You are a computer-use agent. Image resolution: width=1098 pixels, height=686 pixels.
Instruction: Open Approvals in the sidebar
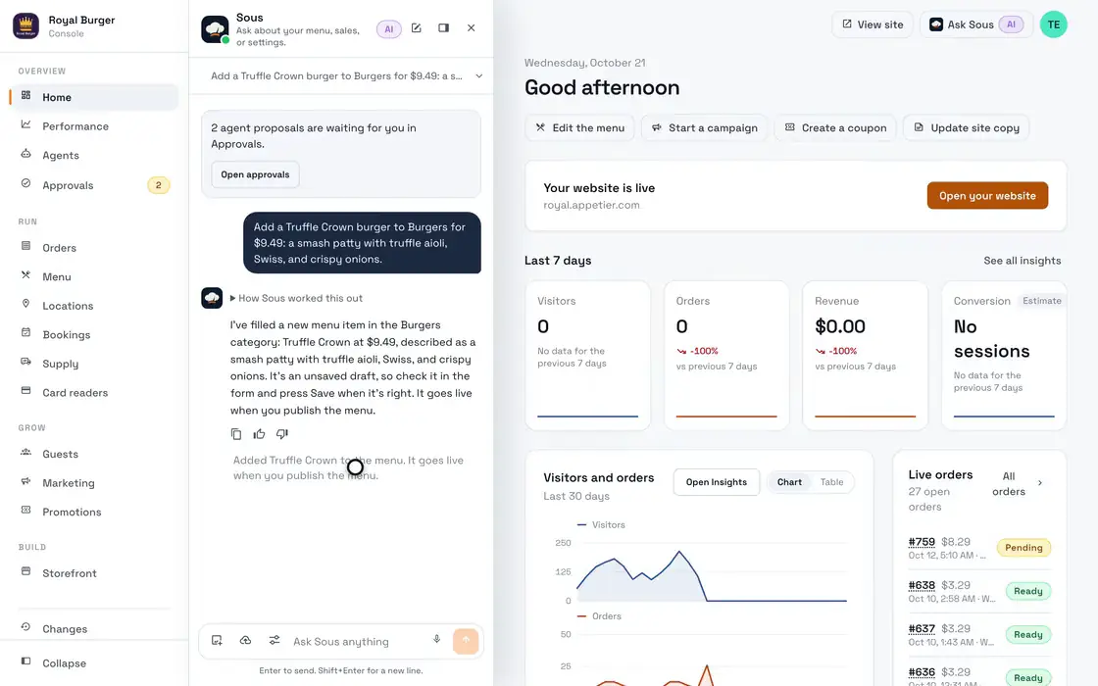point(94,185)
